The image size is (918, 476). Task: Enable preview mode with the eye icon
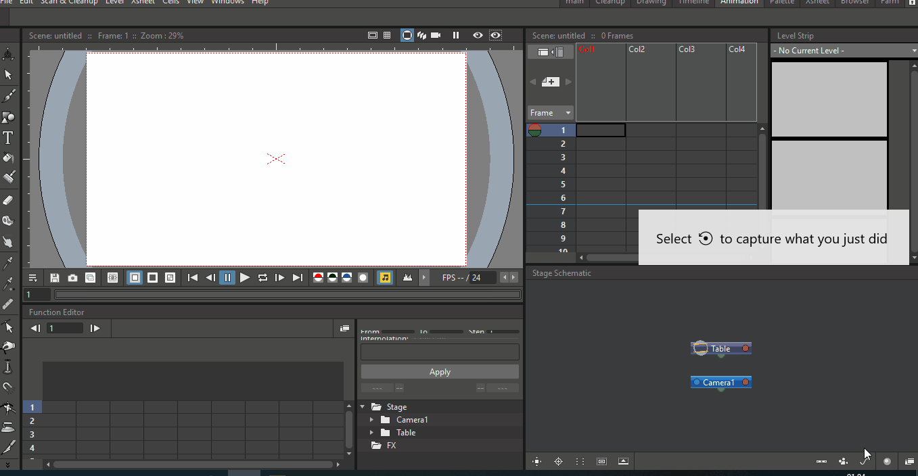point(478,35)
